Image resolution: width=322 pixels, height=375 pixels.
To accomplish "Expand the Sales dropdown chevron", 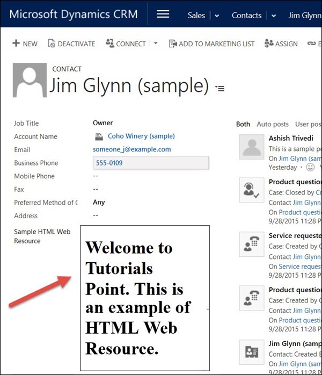I will click(217, 16).
